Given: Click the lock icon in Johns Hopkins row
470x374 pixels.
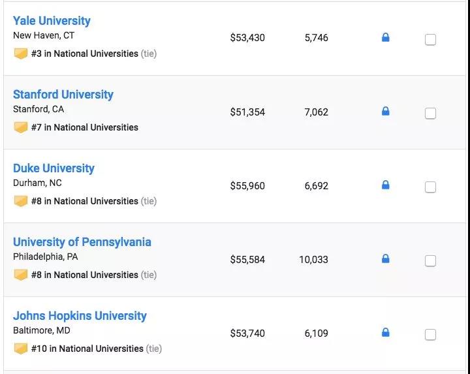Looking at the screenshot, I should pos(386,332).
